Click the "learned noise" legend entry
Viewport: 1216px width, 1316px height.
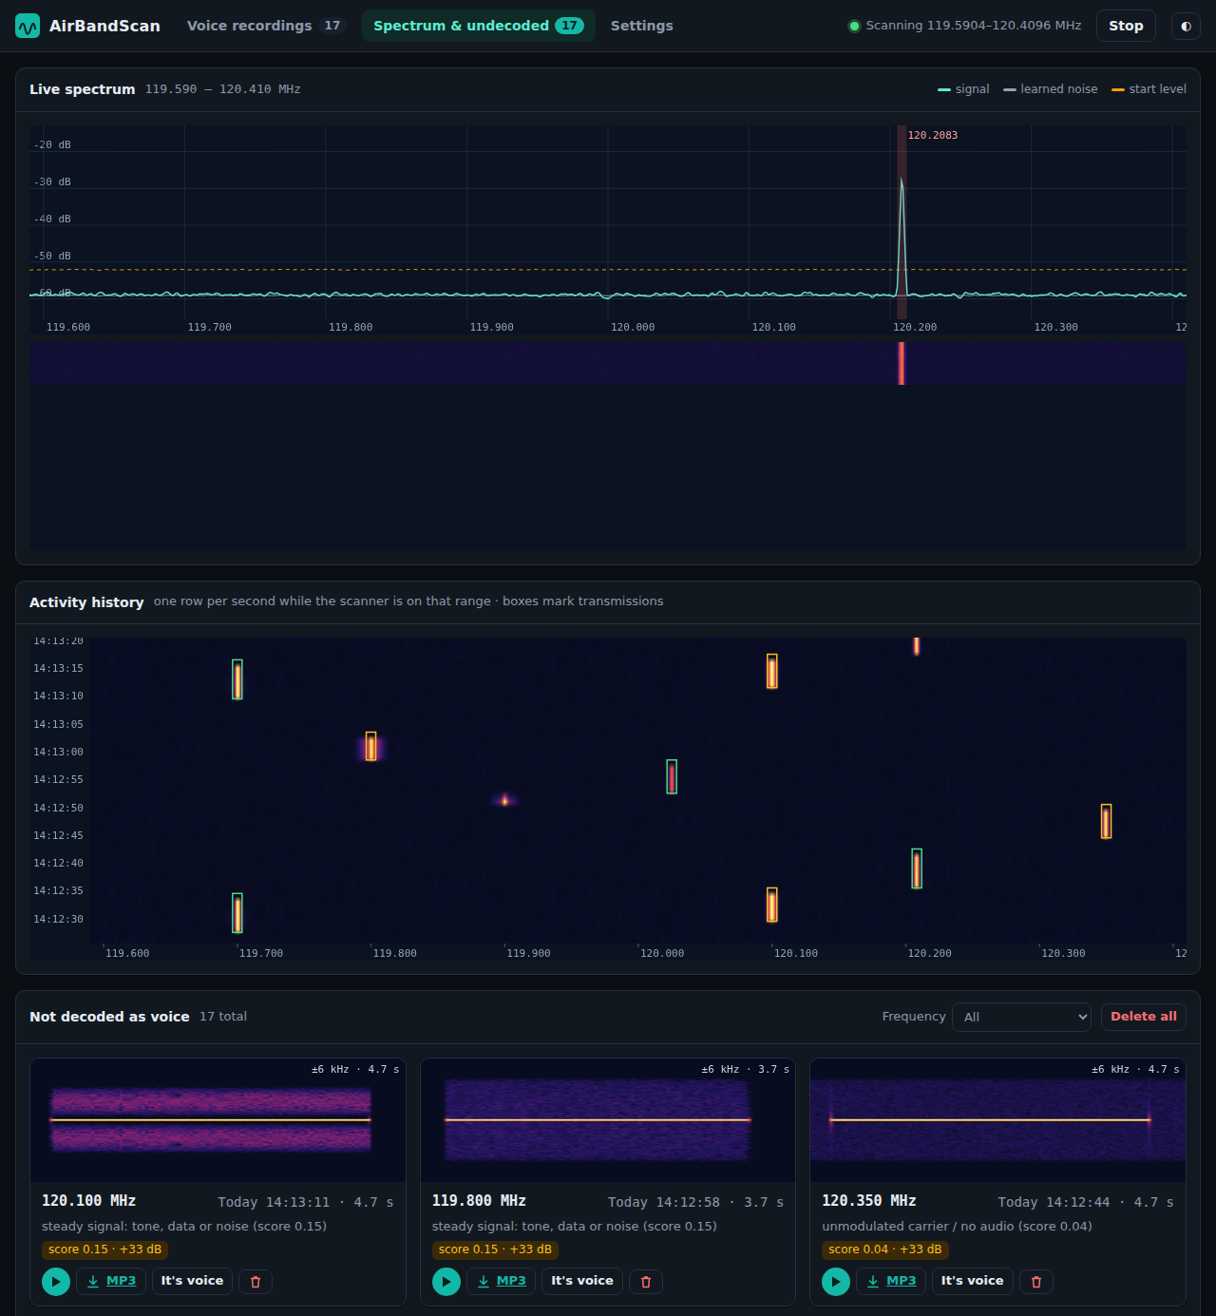coord(1050,89)
